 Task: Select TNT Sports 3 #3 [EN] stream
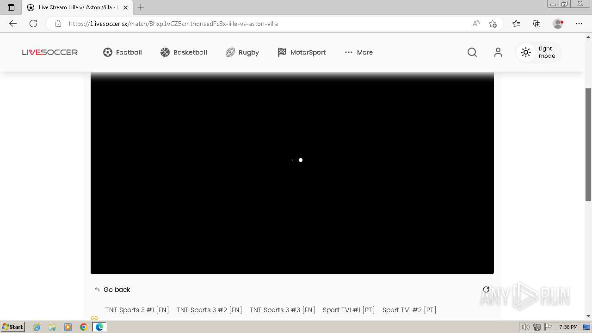pos(282,310)
